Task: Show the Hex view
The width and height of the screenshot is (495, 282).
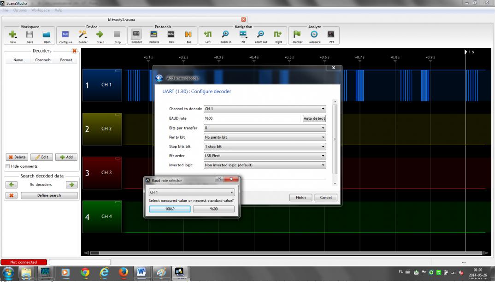Action: click(x=171, y=35)
